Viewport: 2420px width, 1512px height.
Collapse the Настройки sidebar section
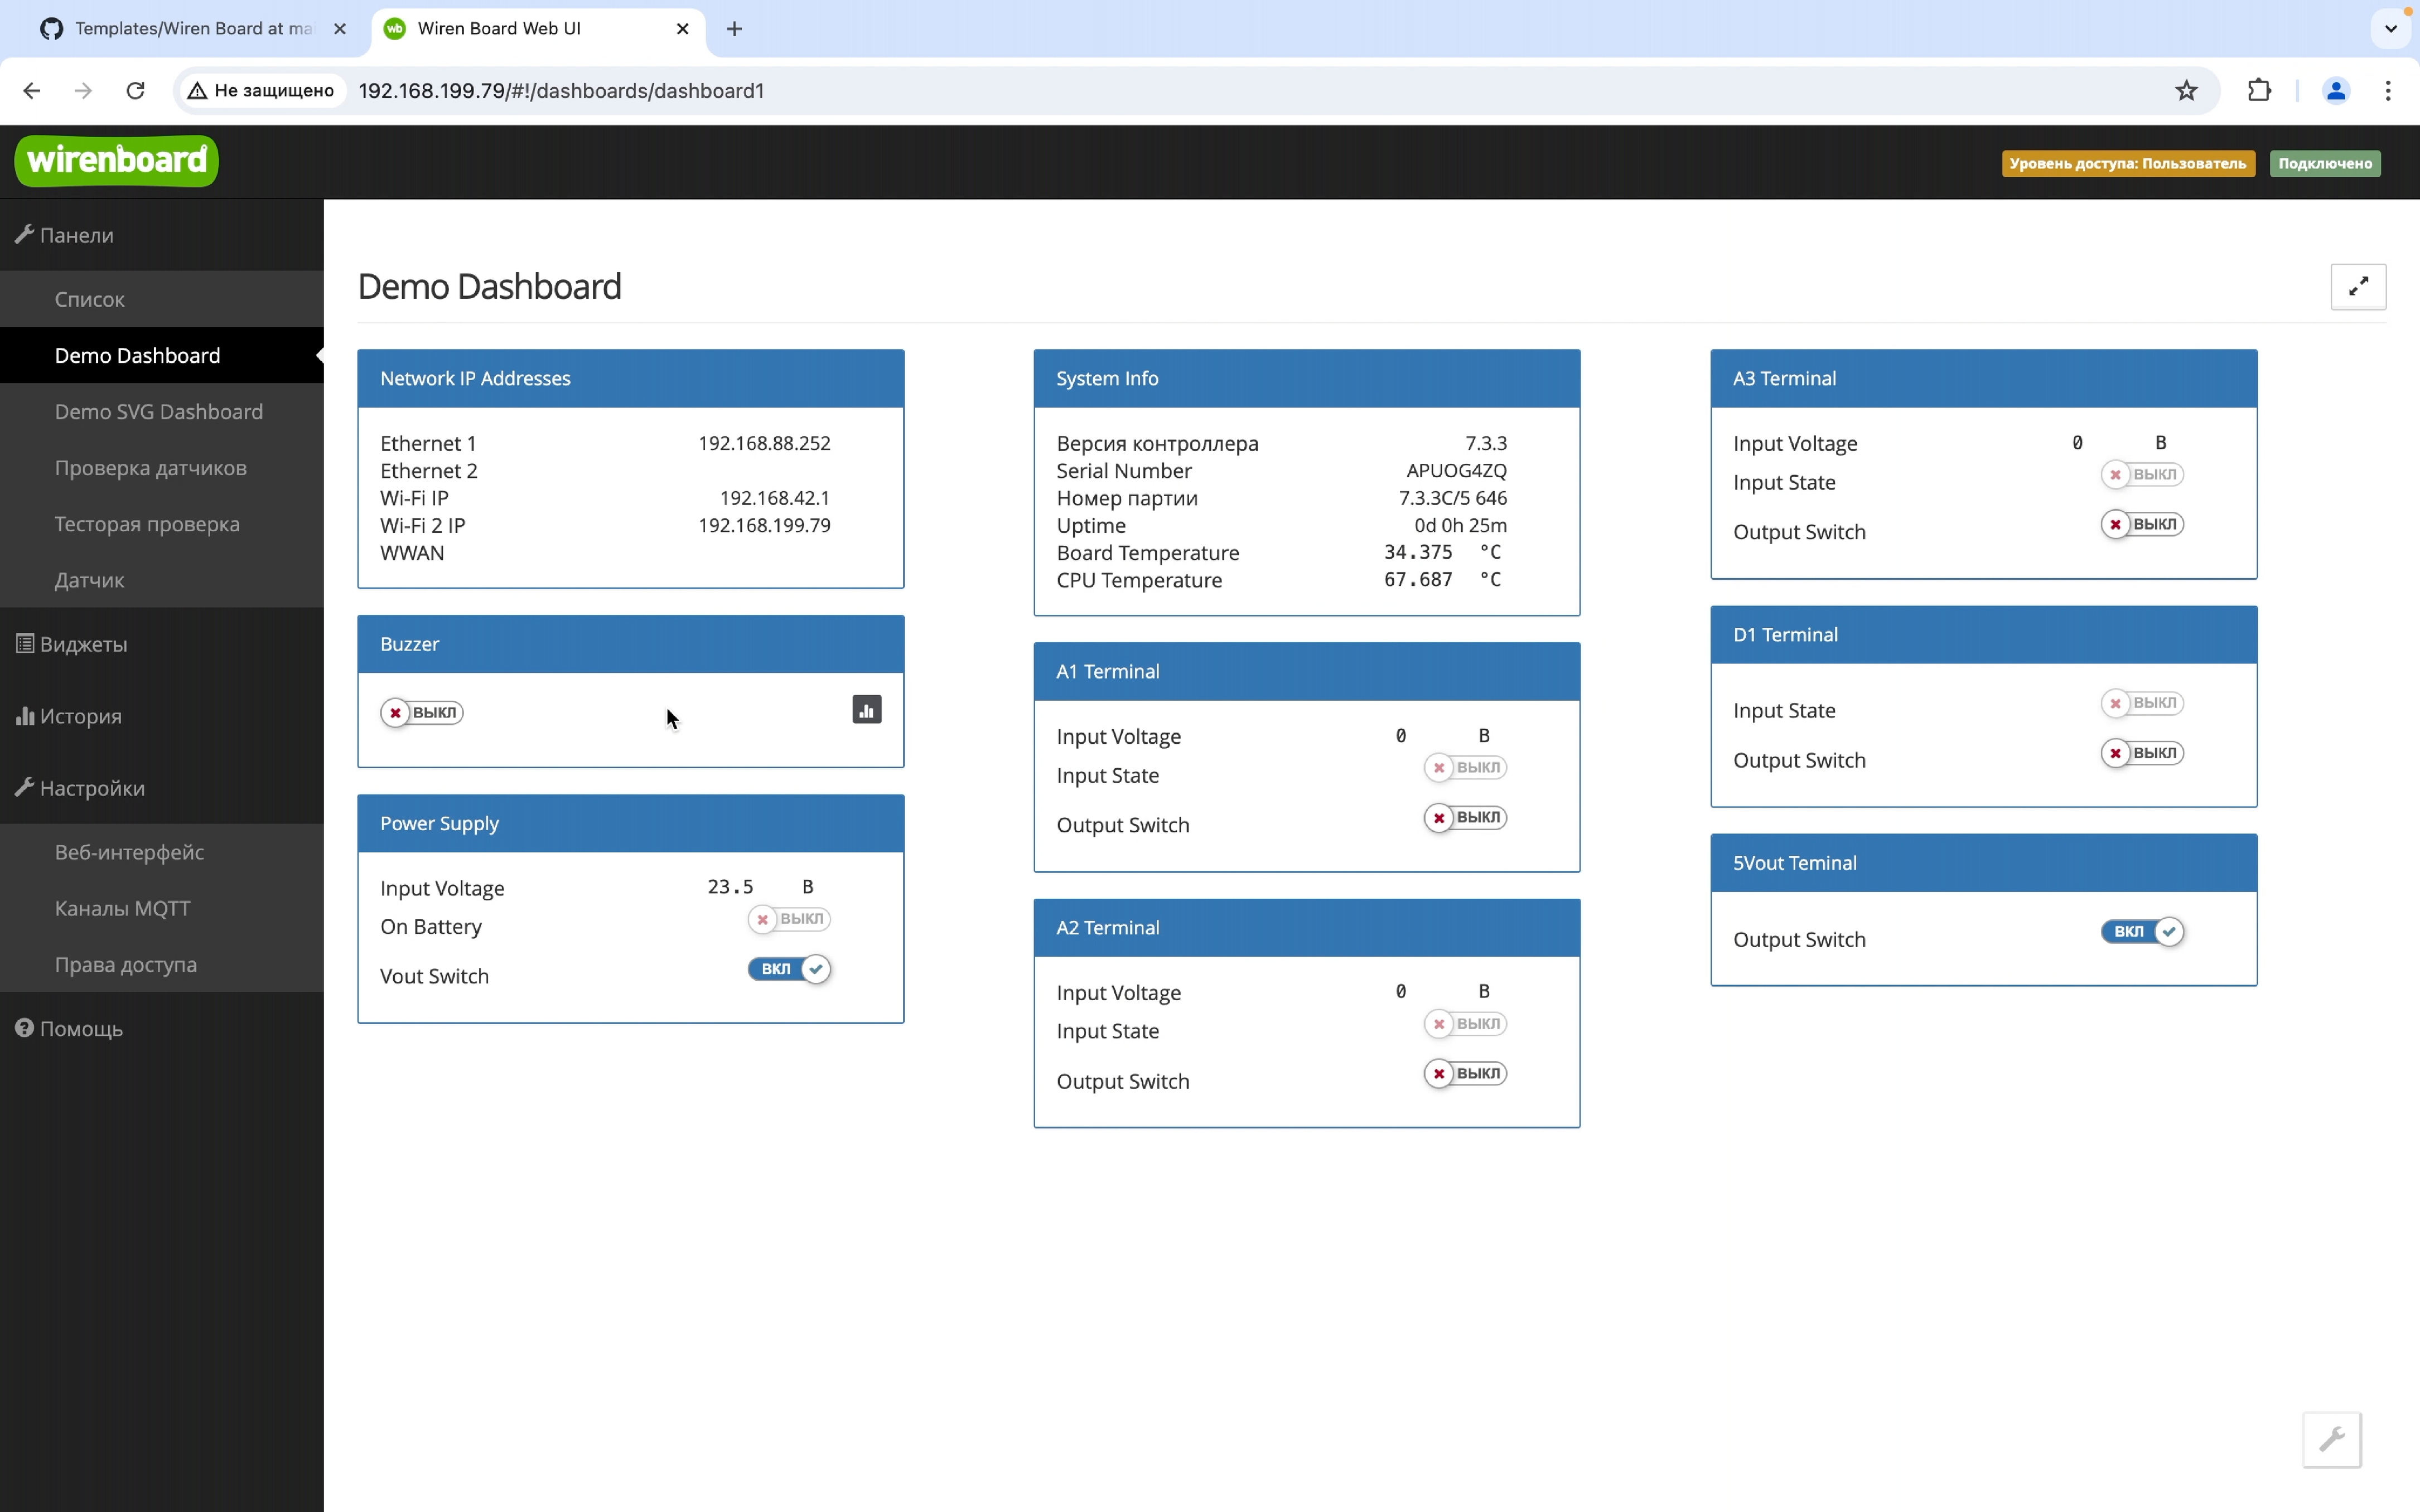point(91,788)
